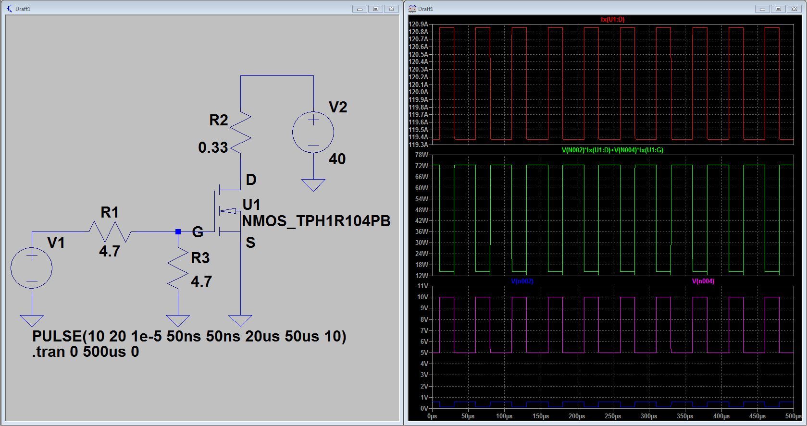Image resolution: width=807 pixels, height=426 pixels.
Task: Click the schematic window Draft1 title text
Action: 23,9
